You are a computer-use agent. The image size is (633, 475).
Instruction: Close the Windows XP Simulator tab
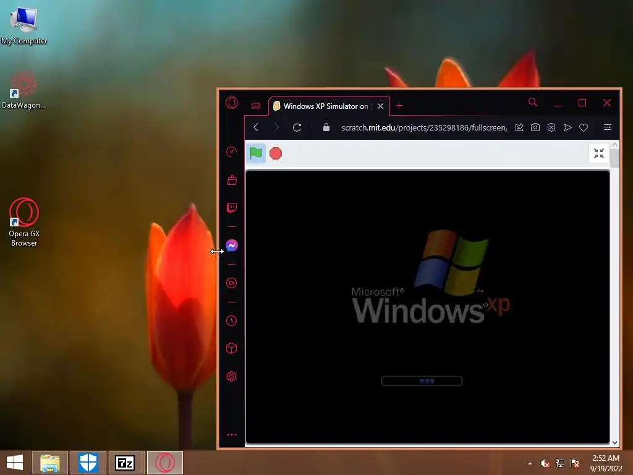pyautogui.click(x=380, y=106)
